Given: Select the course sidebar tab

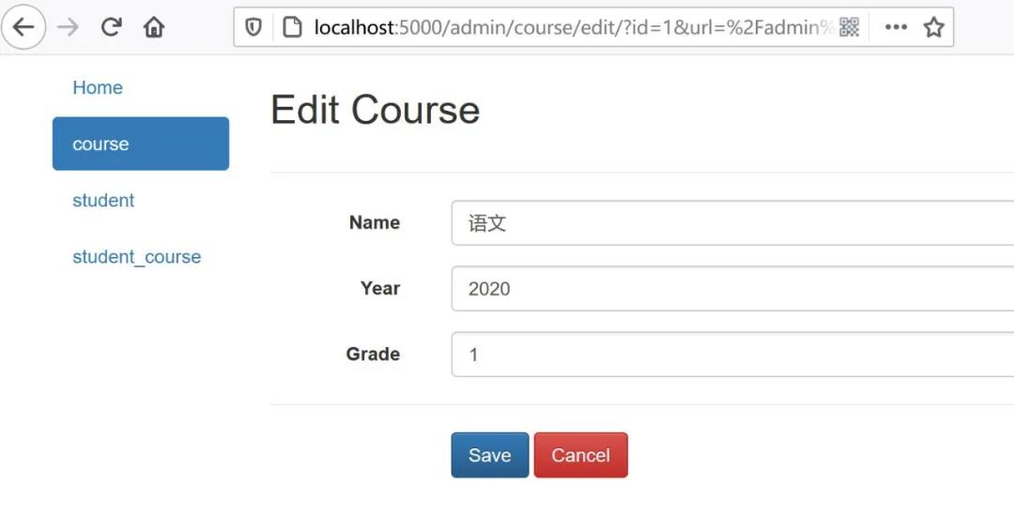Looking at the screenshot, I should (141, 144).
